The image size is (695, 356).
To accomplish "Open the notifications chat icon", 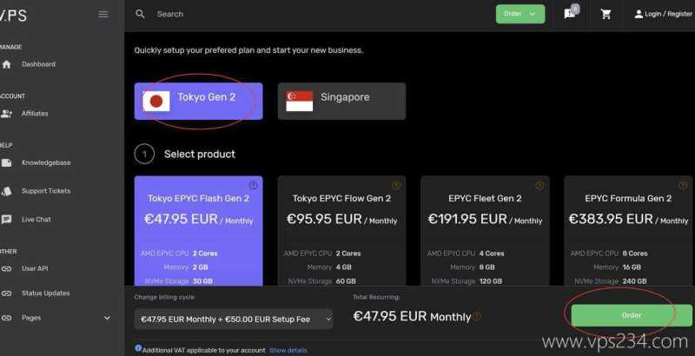I will [x=570, y=14].
